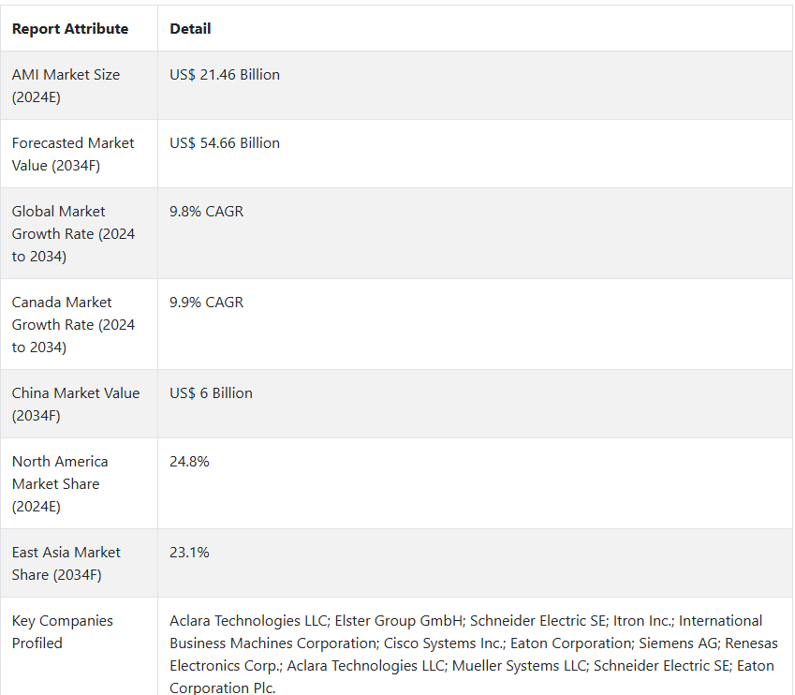Click the "Report Attribute" column header
Screen dimensions: 795x695
tap(70, 29)
